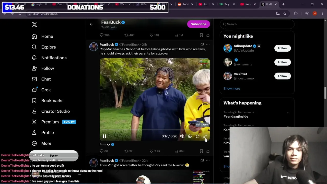
Task: View analytics showing 86K views
Action: pos(179,151)
